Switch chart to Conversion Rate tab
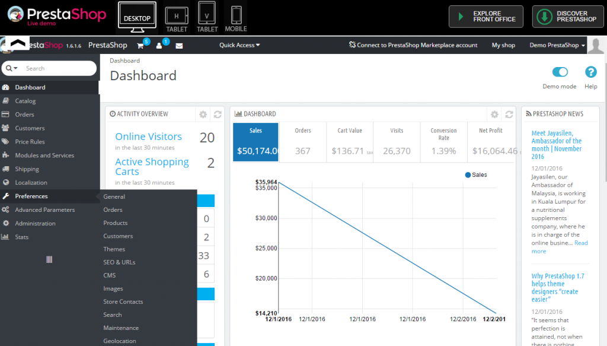This screenshot has width=607, height=346. pos(443,142)
